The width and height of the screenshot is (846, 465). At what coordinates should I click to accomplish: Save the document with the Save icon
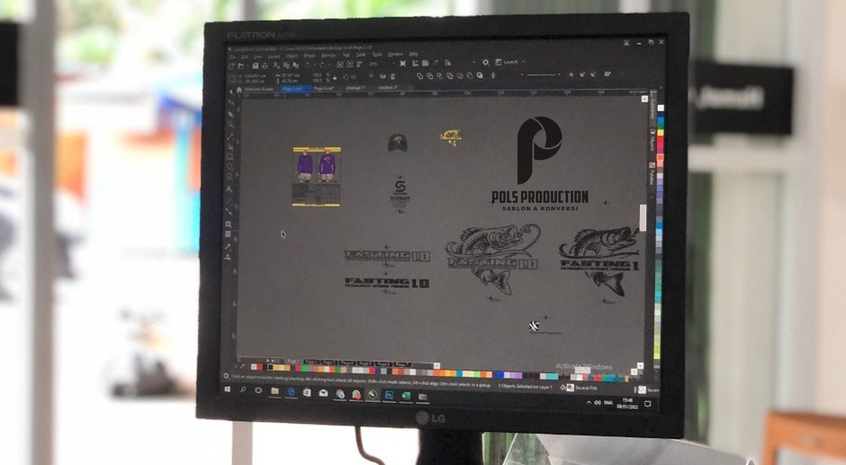coord(255,65)
